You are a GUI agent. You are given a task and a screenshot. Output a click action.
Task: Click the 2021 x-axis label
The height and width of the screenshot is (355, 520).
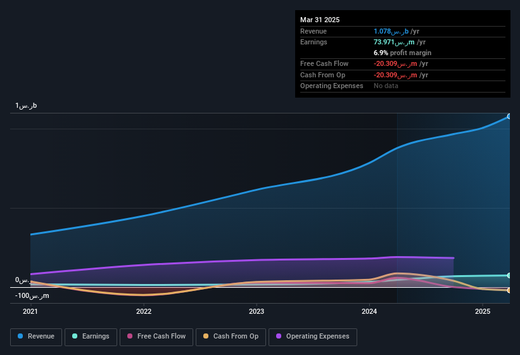coord(30,311)
